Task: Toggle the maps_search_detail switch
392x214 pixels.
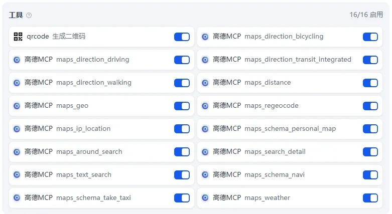Action: pyautogui.click(x=370, y=152)
